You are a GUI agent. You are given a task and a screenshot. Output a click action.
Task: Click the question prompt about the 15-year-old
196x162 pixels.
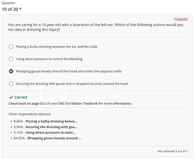pos(96,27)
